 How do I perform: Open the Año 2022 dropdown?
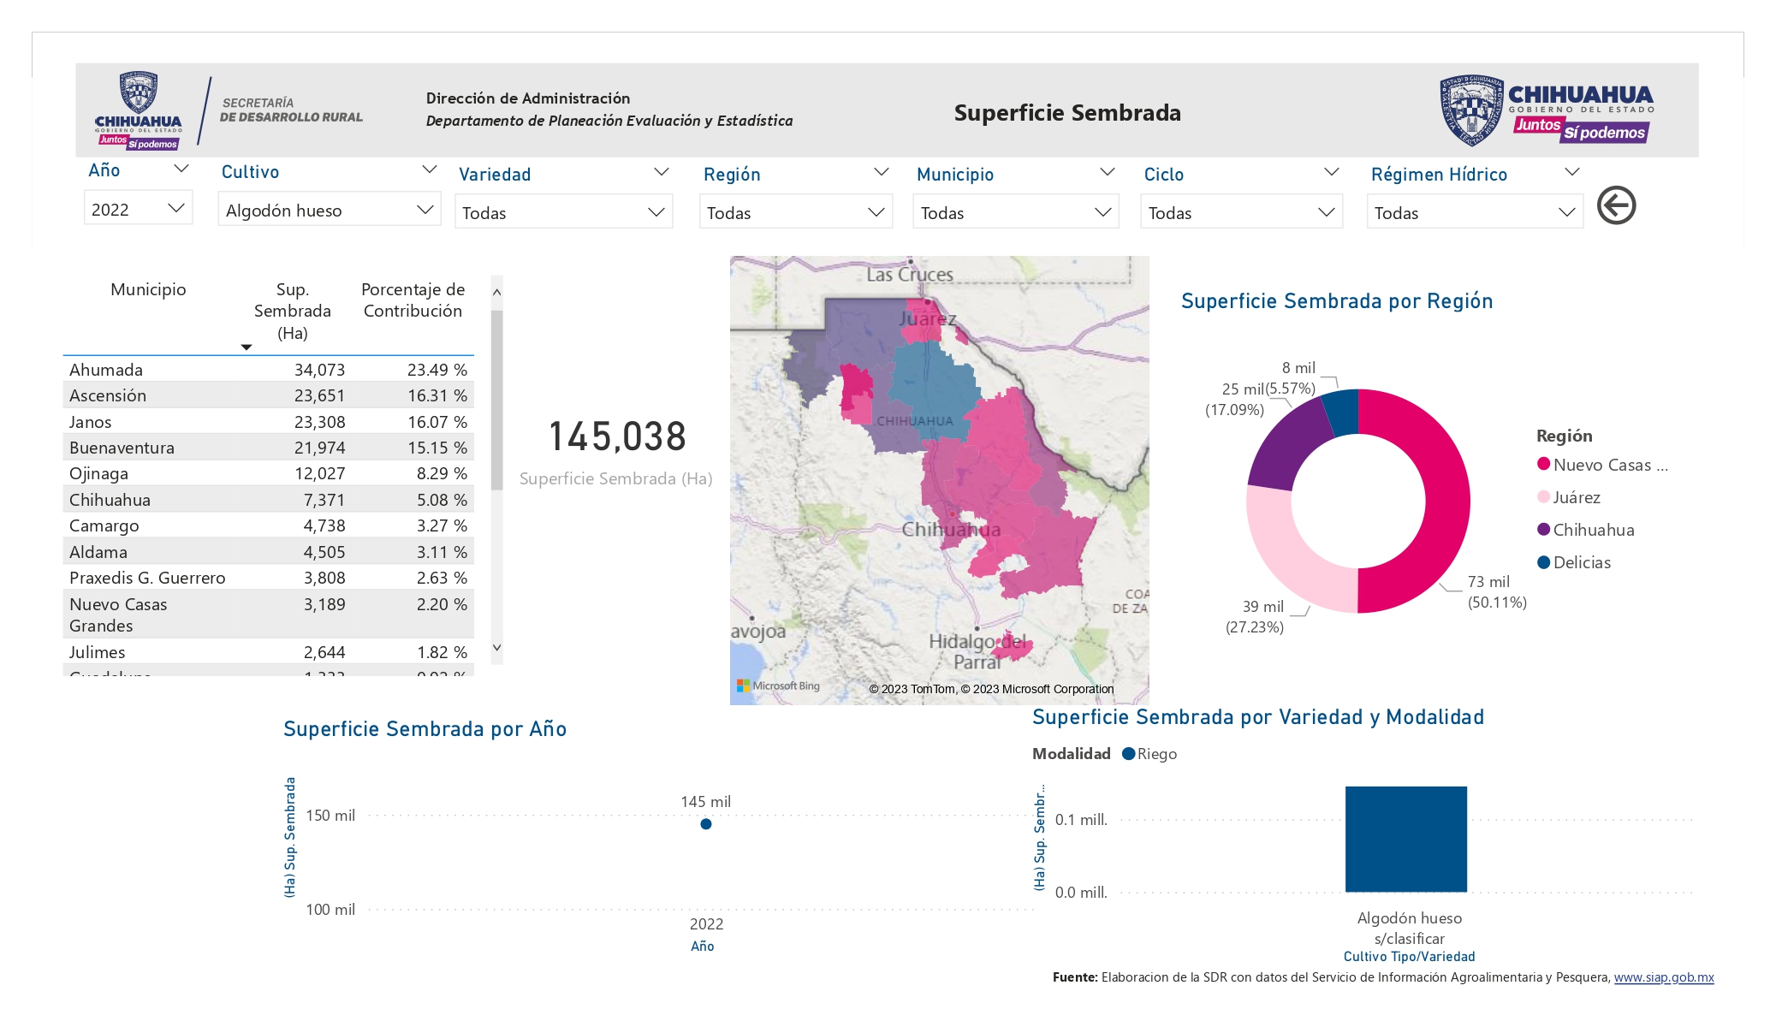coord(138,209)
